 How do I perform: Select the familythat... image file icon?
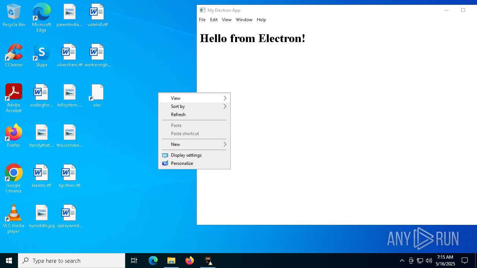point(41,136)
